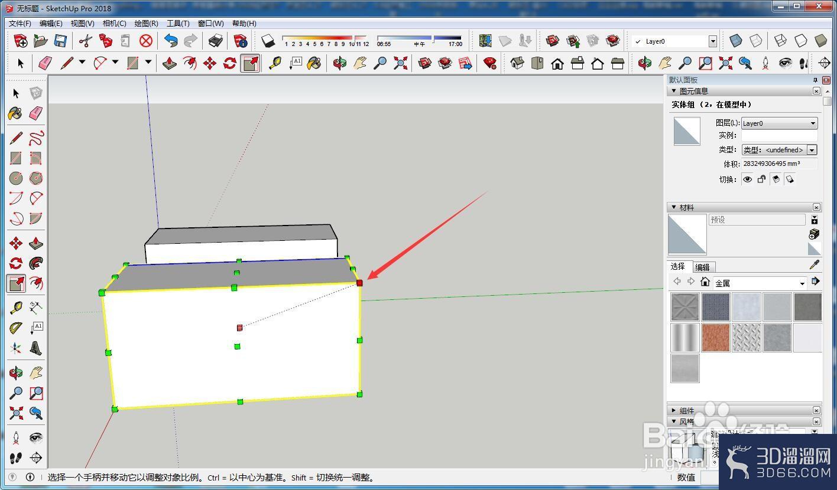Click the Save file icon
837x490 pixels.
coord(60,41)
